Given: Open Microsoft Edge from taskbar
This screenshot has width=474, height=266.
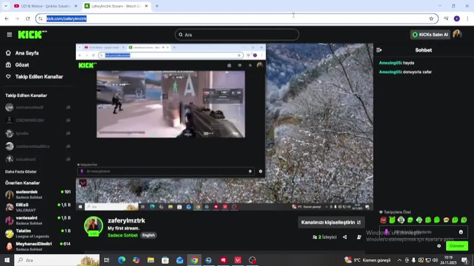Looking at the screenshot, I should coord(121,260).
